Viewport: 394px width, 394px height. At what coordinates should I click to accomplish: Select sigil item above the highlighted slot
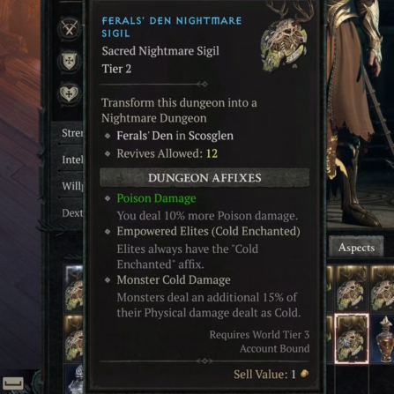[x=352, y=288]
